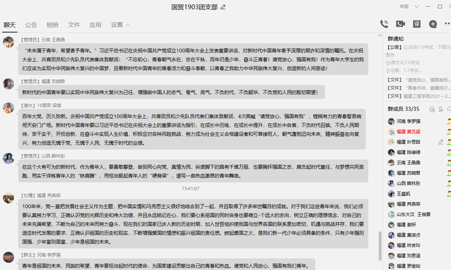Switch to the 聊天 tab
The image size is (451, 270).
10,25
